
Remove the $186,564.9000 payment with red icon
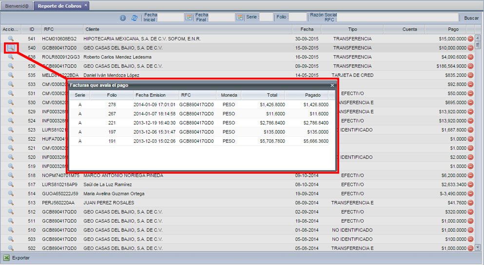[x=470, y=66]
